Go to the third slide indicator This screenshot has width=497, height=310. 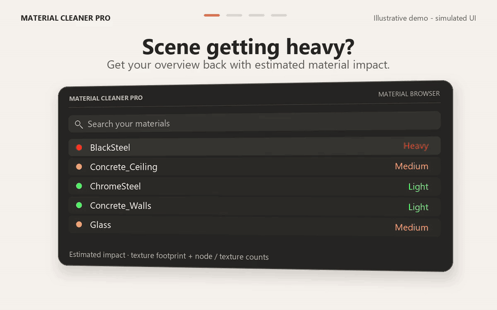point(256,15)
